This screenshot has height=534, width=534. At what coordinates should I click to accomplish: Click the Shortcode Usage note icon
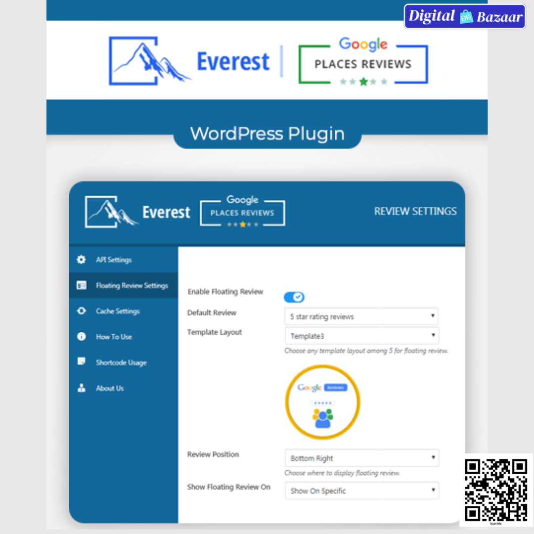coord(82,362)
